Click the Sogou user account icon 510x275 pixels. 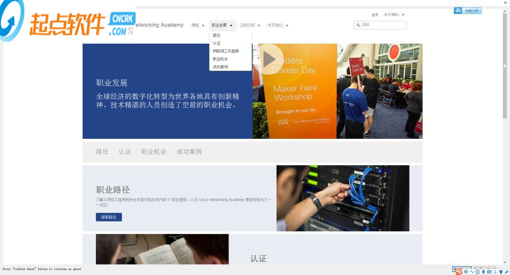(495, 272)
